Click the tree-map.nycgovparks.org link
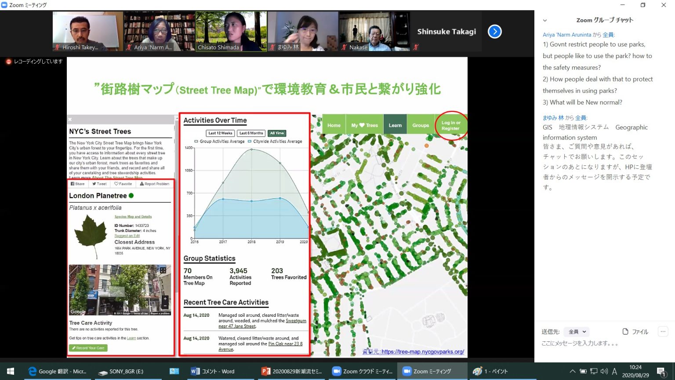 422,352
